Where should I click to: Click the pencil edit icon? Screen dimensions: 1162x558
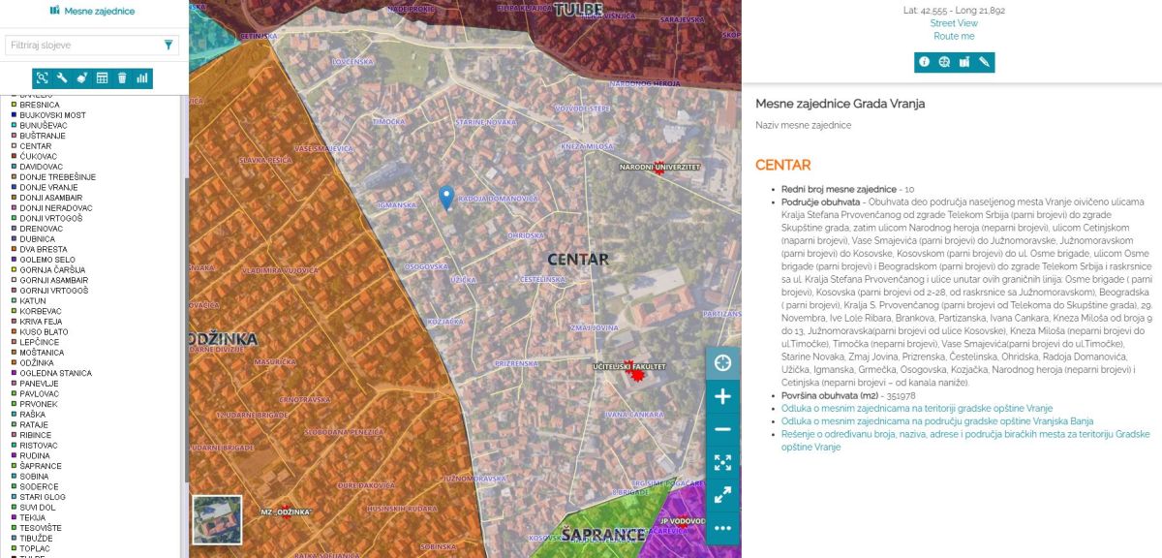(x=985, y=62)
